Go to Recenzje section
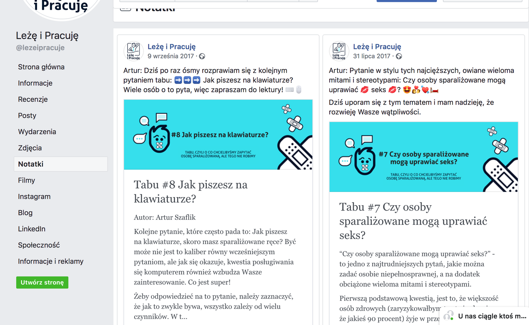Viewport: 529px width, 325px height. (33, 99)
